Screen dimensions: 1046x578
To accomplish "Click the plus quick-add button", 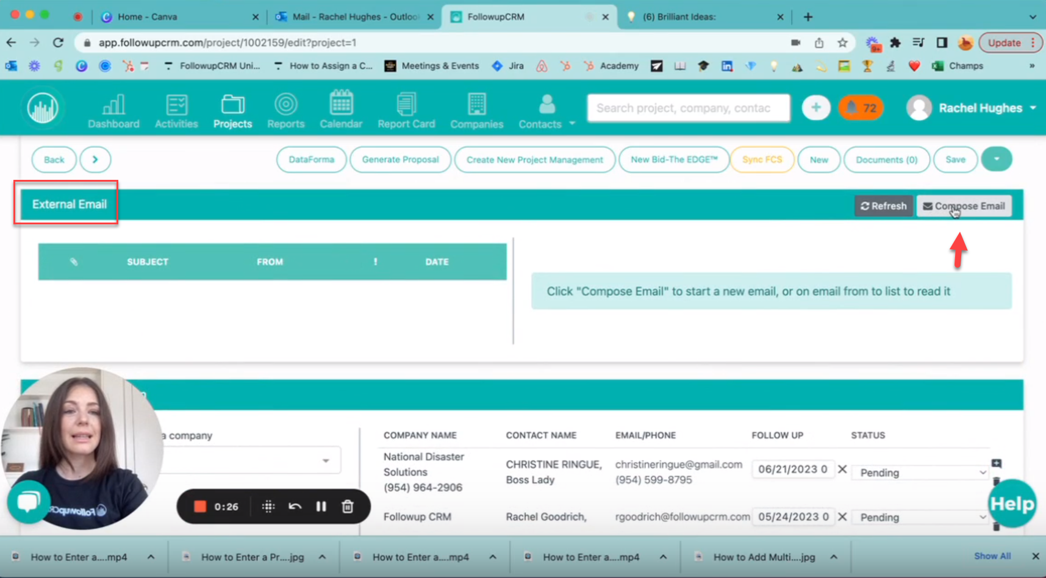I will [x=816, y=108].
